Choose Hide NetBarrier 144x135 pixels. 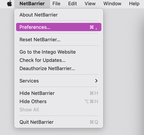pos(59,93)
